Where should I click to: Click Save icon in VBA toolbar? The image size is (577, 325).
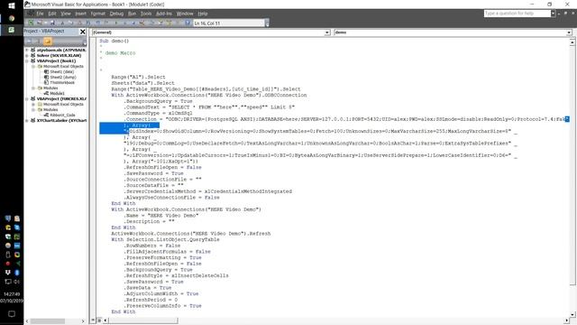(x=52, y=23)
